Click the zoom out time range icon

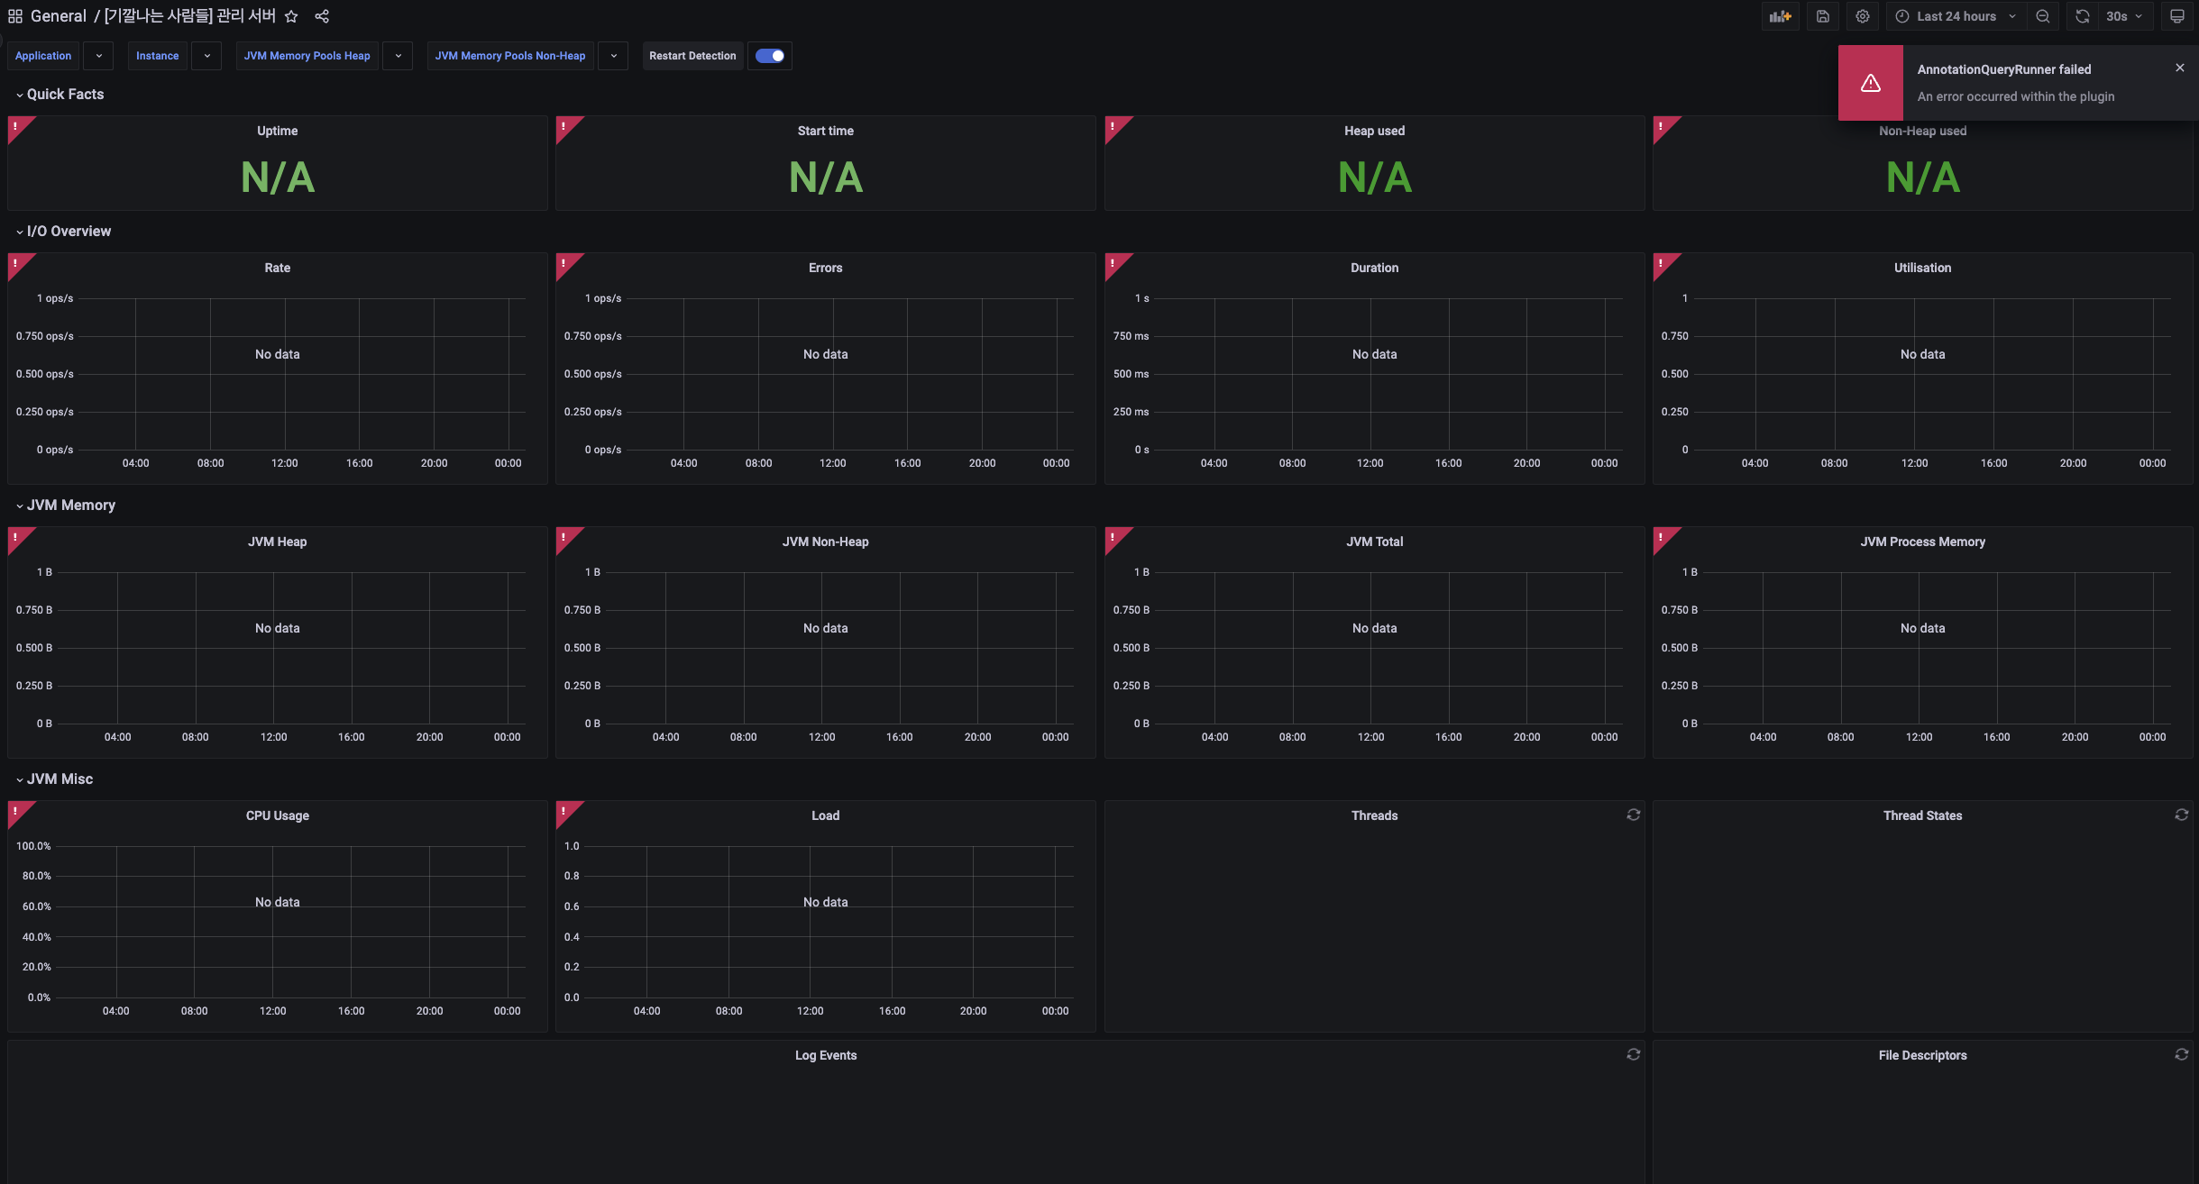point(2042,16)
